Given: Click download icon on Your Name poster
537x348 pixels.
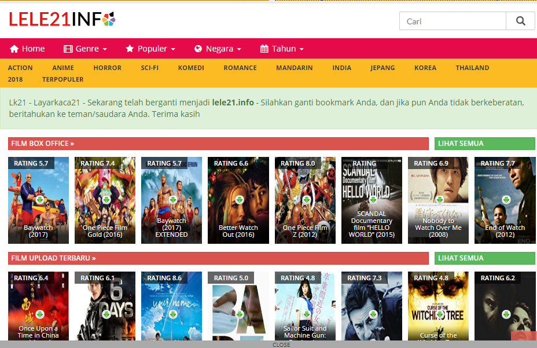Looking at the screenshot, I should coord(173,314).
